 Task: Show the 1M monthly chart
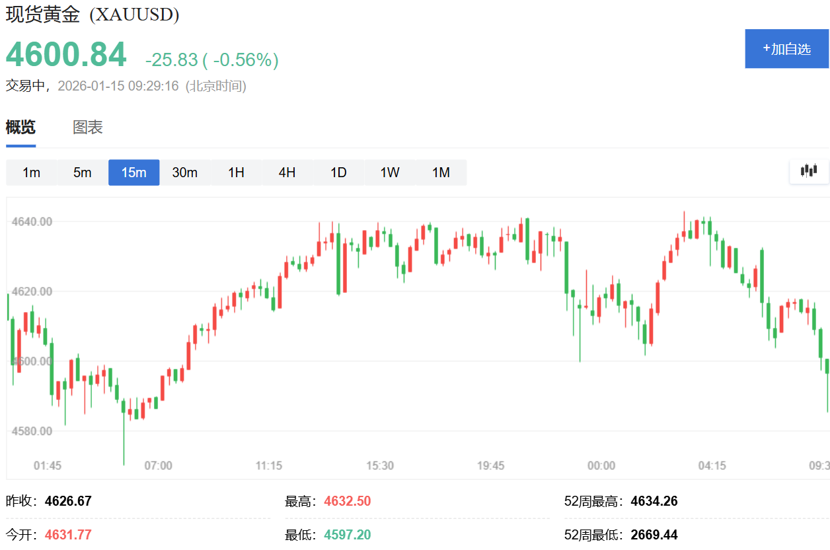tap(441, 173)
